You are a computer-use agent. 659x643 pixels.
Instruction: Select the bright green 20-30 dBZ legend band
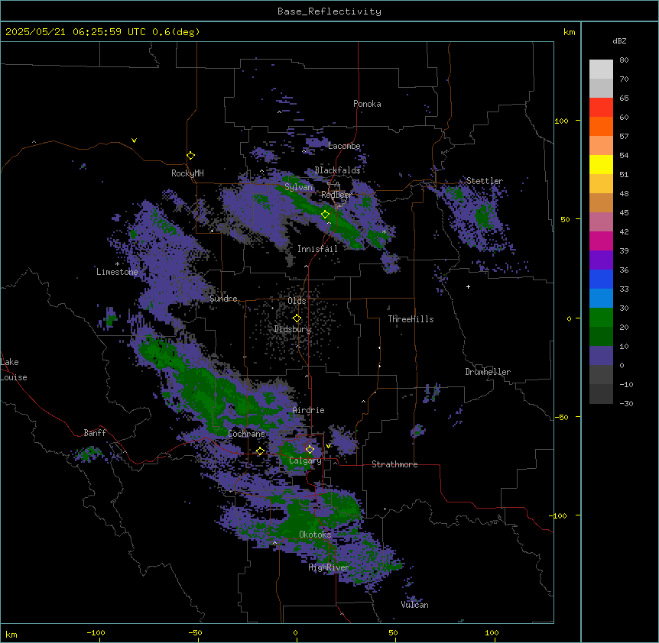click(x=601, y=318)
